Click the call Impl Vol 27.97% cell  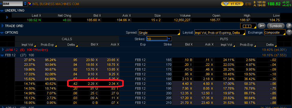coord(30,60)
